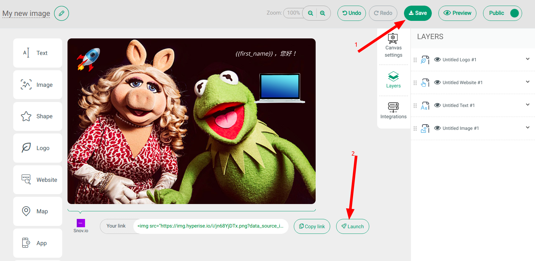Click the rocket sticker on canvas
This screenshot has height=261, width=535.
(89, 59)
